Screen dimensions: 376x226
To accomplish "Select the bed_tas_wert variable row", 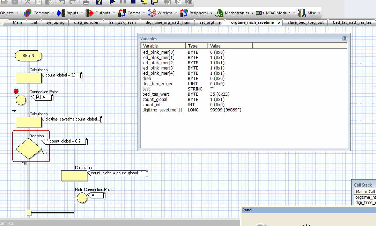I will pyautogui.click(x=244, y=94).
